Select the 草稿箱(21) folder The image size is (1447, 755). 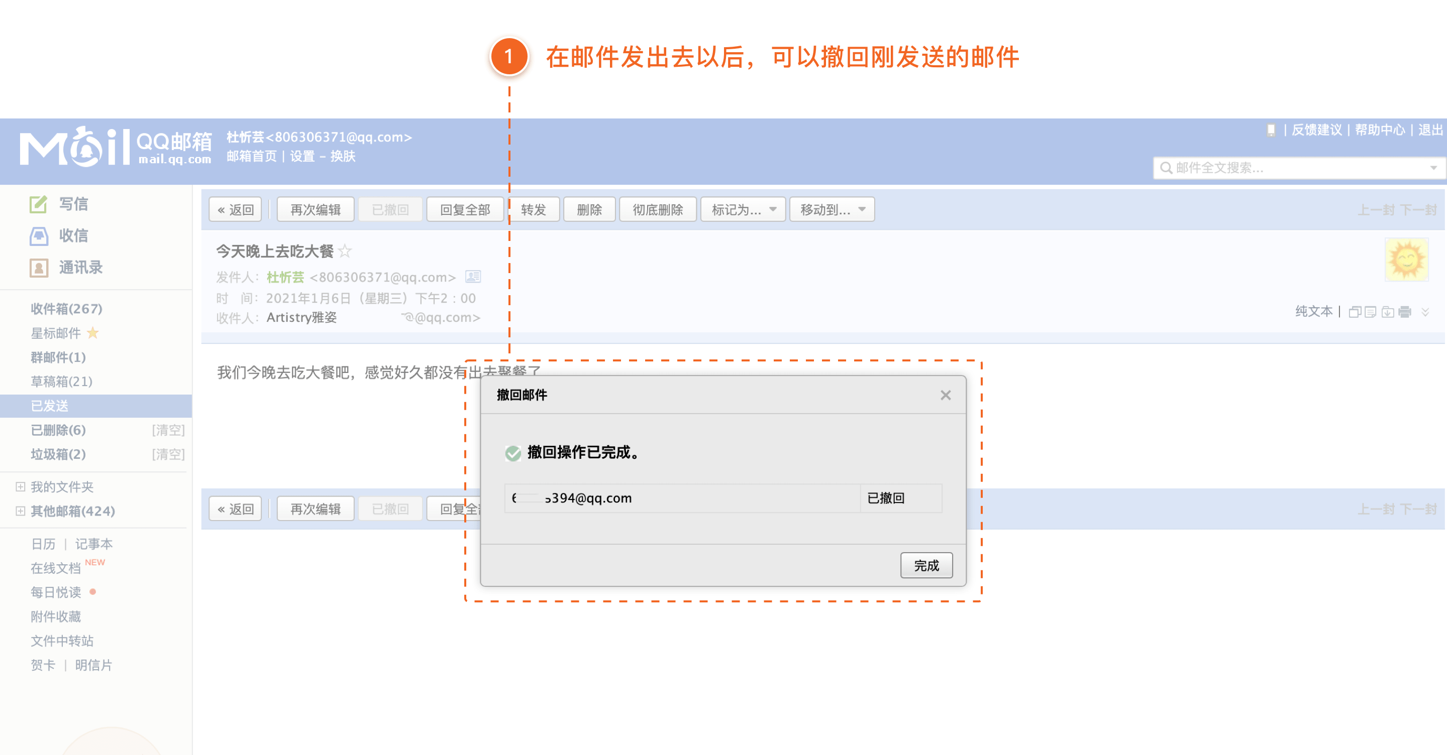tap(61, 382)
